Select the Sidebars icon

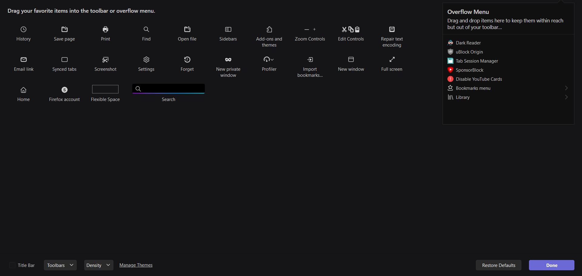[228, 29]
